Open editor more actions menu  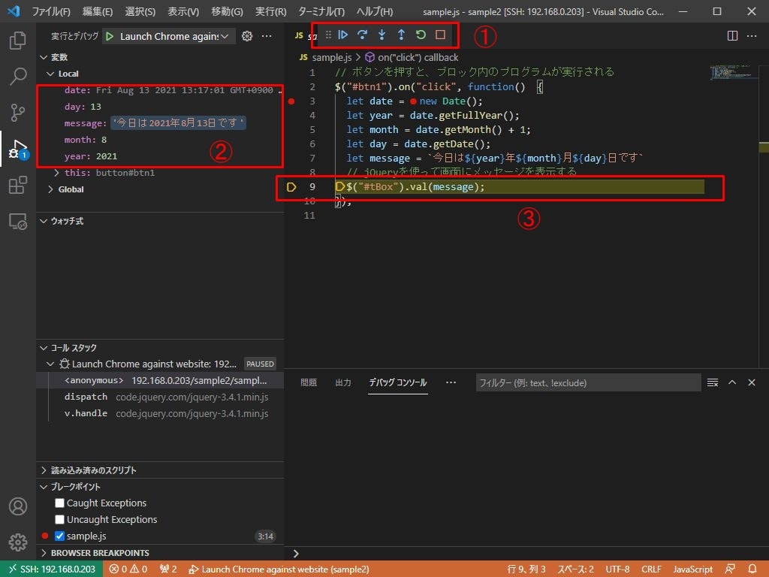751,36
